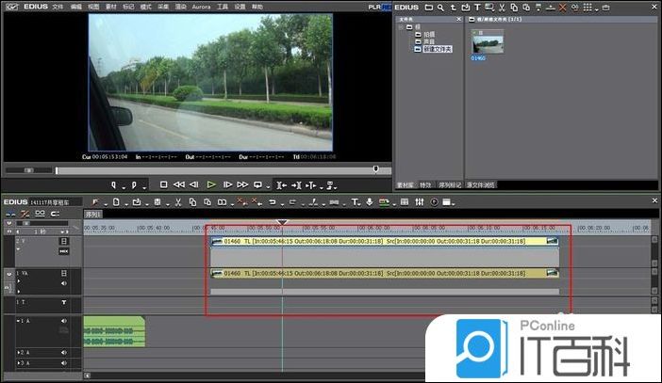Image resolution: width=662 pixels, height=383 pixels.
Task: Click the Cut scissors icon in timeline toolbar
Action: click(x=178, y=201)
